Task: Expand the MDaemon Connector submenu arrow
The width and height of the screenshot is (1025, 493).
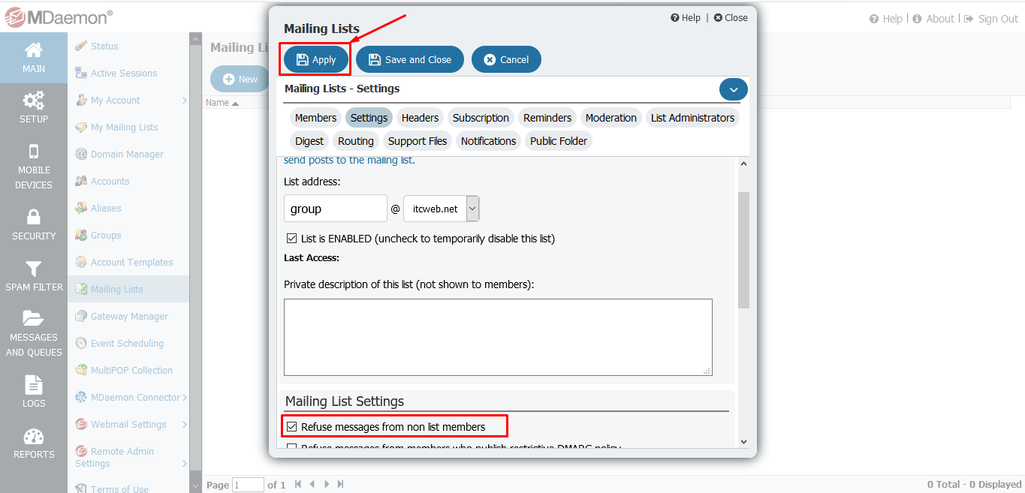Action: click(x=185, y=397)
